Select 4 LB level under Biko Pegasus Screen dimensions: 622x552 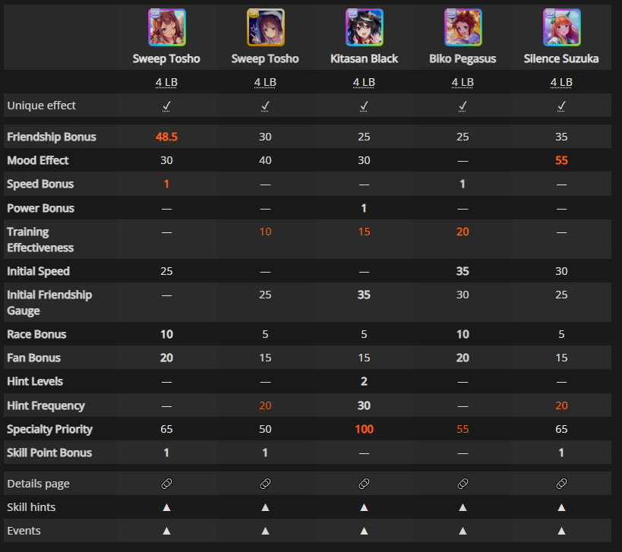(x=463, y=83)
